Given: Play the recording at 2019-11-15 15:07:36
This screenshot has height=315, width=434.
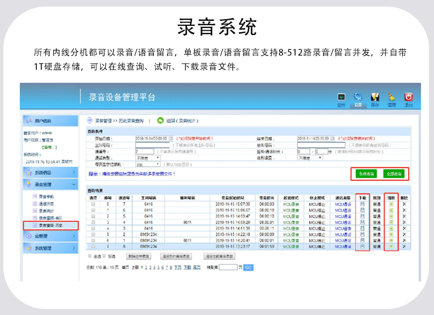Looking at the screenshot, I should [x=391, y=204].
